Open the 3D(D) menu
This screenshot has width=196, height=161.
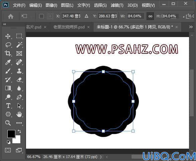point(133,5)
